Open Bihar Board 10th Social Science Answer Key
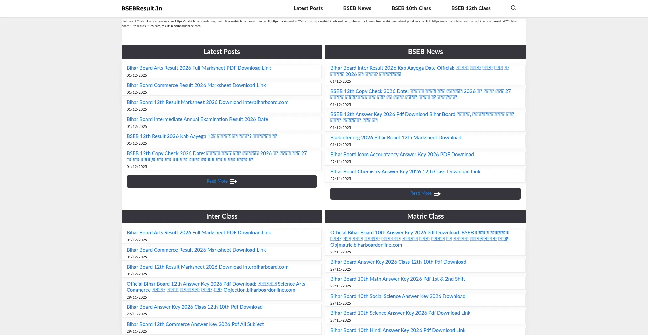Screen dimensions: 648x335 [x=398, y=296]
